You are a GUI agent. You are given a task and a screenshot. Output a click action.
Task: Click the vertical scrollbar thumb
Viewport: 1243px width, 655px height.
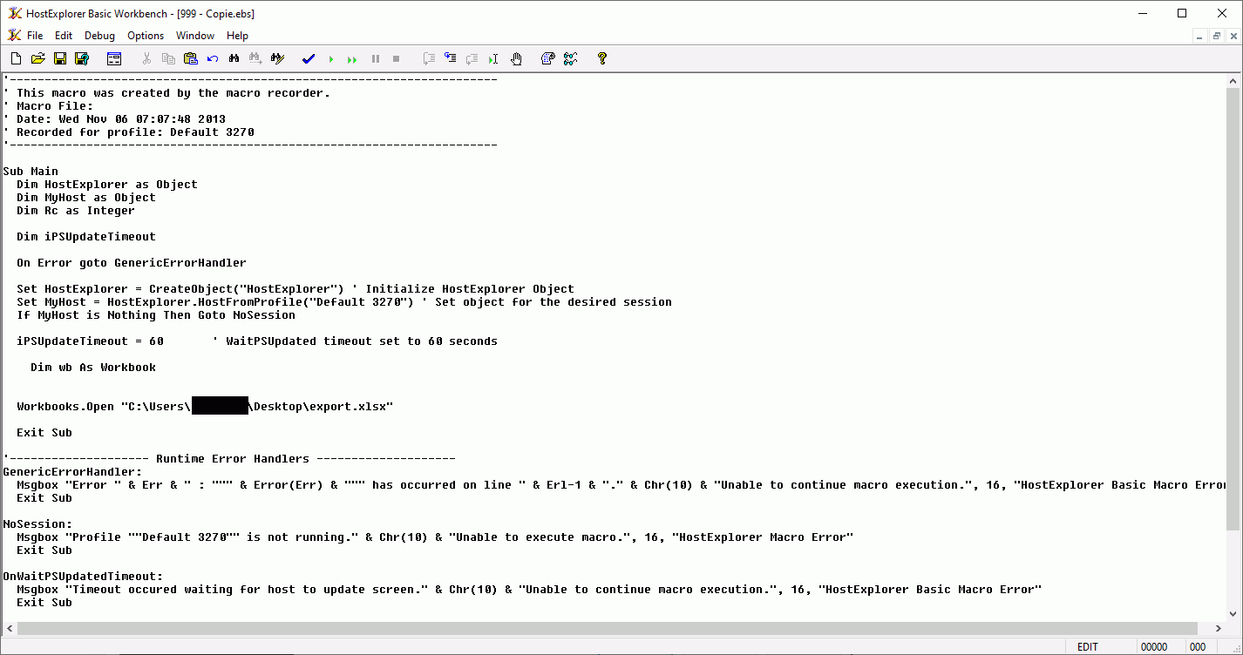[1233, 307]
